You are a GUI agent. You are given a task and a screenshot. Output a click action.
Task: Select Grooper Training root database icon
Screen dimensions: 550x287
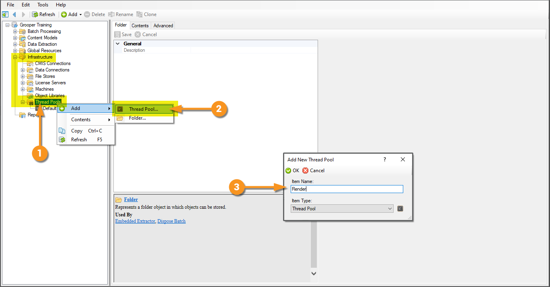pyautogui.click(x=14, y=25)
